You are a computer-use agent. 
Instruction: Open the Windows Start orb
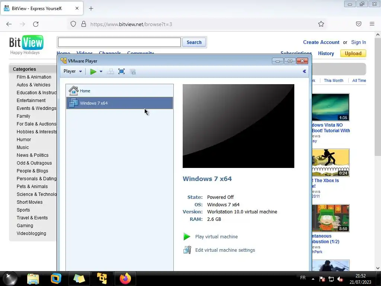coord(10,279)
